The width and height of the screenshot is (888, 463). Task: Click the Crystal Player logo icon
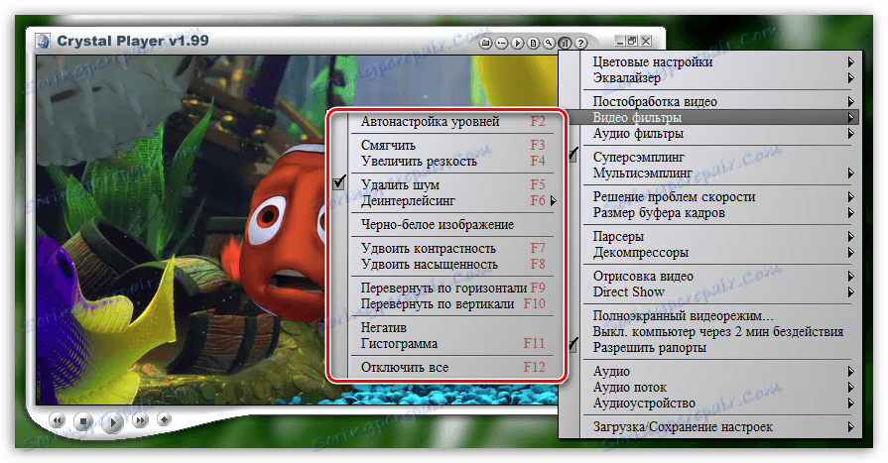[43, 41]
